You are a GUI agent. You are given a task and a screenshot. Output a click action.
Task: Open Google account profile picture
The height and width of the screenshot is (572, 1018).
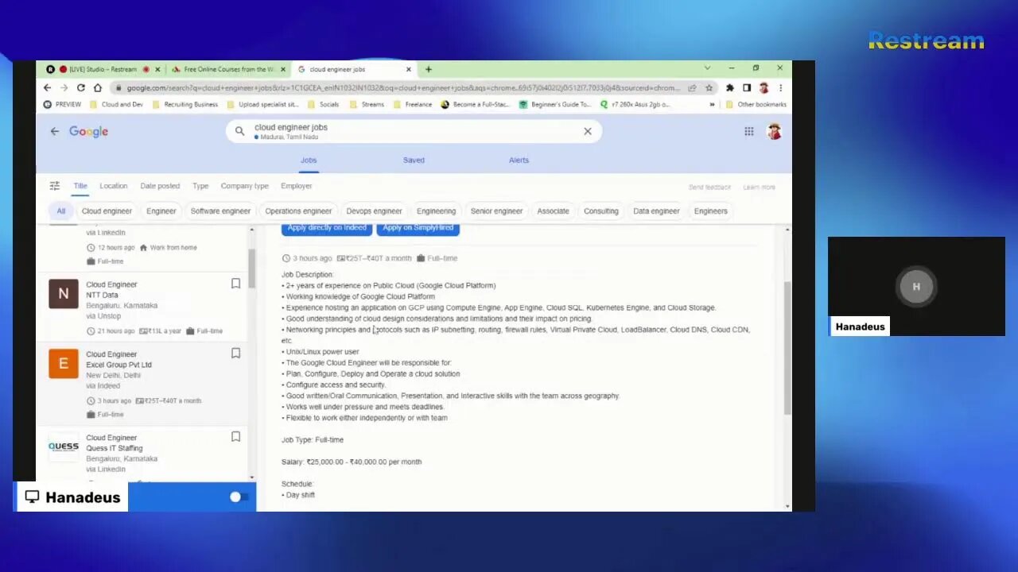tap(774, 131)
